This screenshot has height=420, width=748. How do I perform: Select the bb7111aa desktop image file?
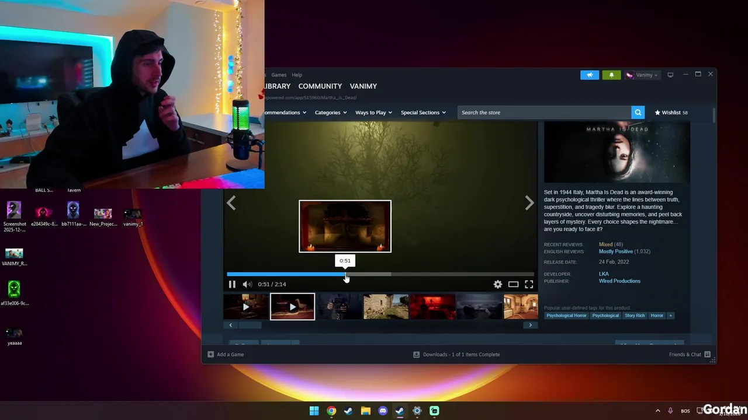pyautogui.click(x=74, y=215)
